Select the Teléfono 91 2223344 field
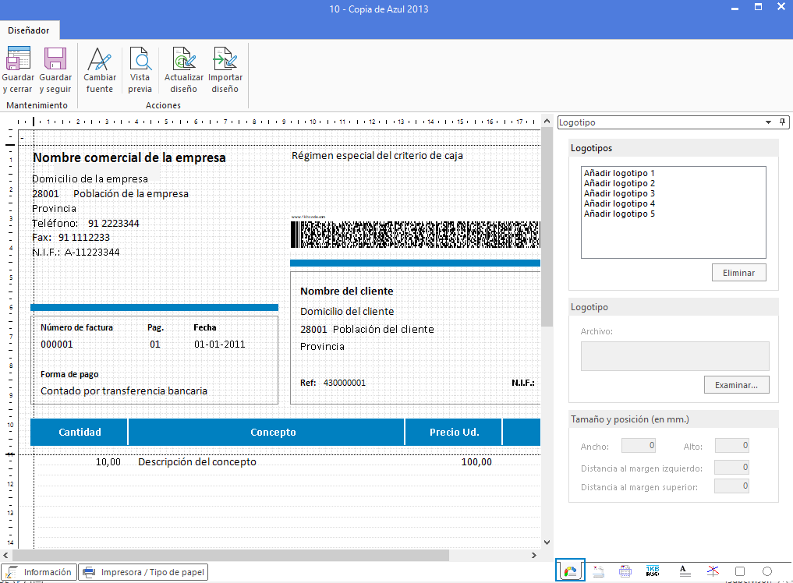Viewport: 793px width, 583px height. (86, 224)
